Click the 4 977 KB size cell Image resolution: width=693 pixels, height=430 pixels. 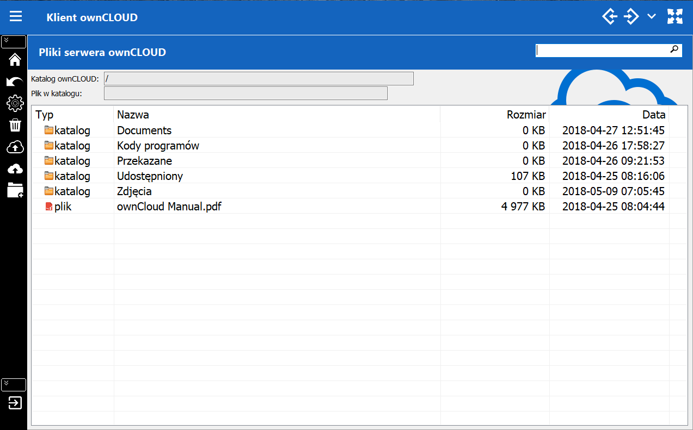click(x=523, y=207)
